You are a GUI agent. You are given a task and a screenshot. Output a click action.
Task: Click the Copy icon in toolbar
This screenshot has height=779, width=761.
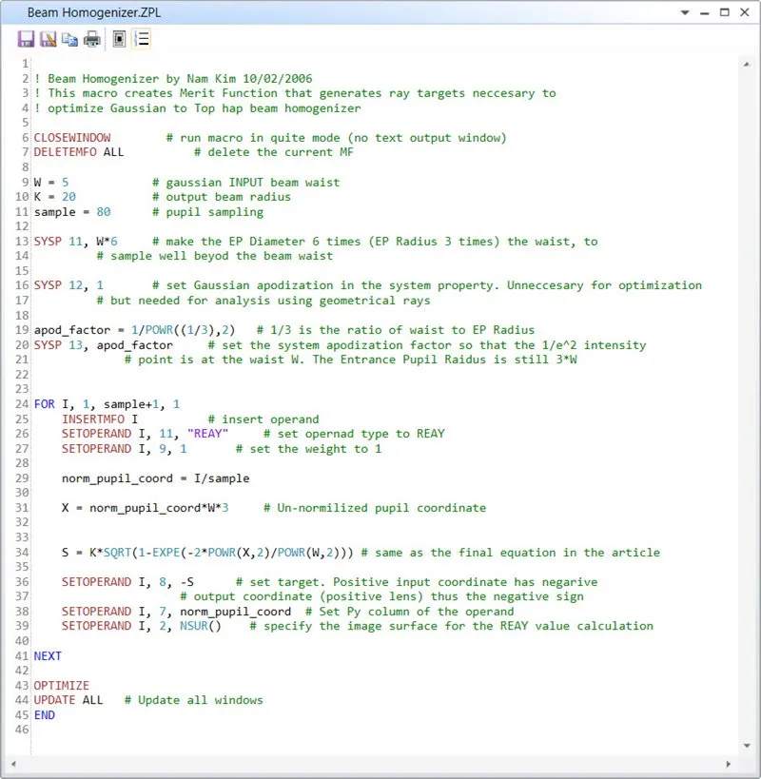tap(69, 39)
